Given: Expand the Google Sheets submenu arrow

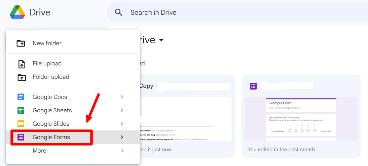Looking at the screenshot, I should click(122, 110).
